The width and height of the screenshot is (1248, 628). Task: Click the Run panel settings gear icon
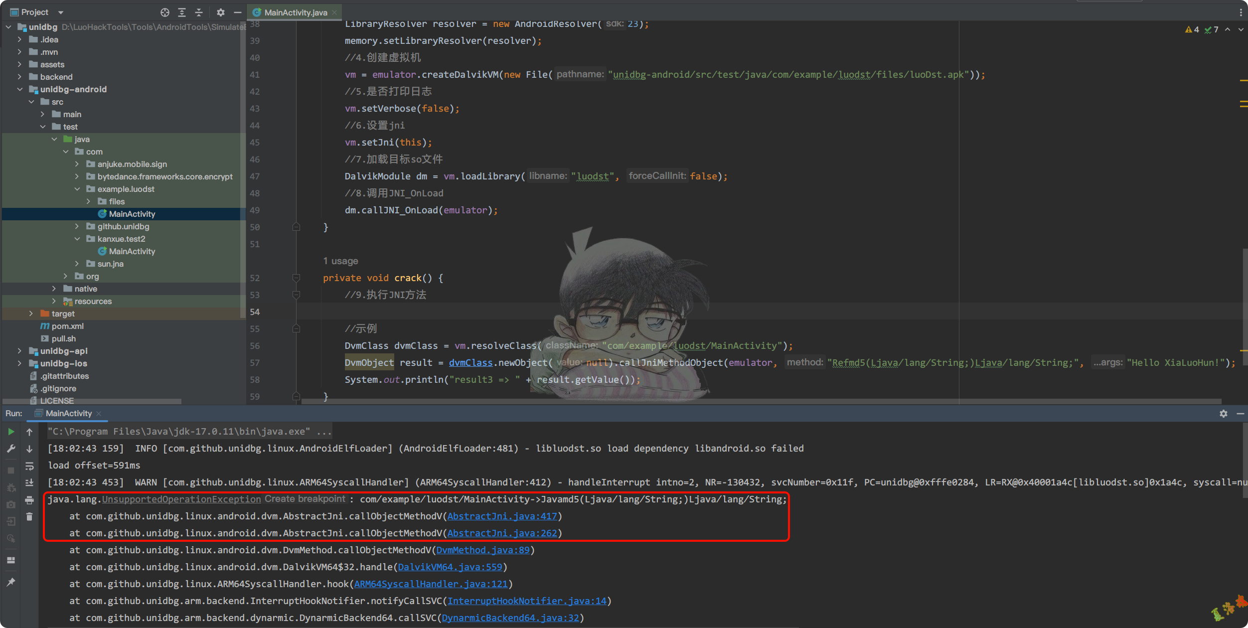click(1223, 414)
